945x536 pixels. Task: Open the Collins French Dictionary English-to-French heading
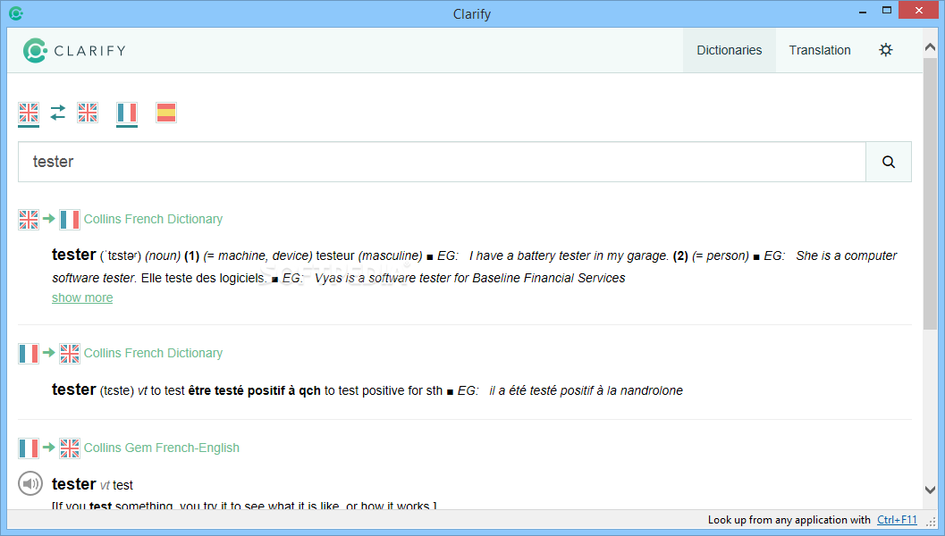point(153,219)
